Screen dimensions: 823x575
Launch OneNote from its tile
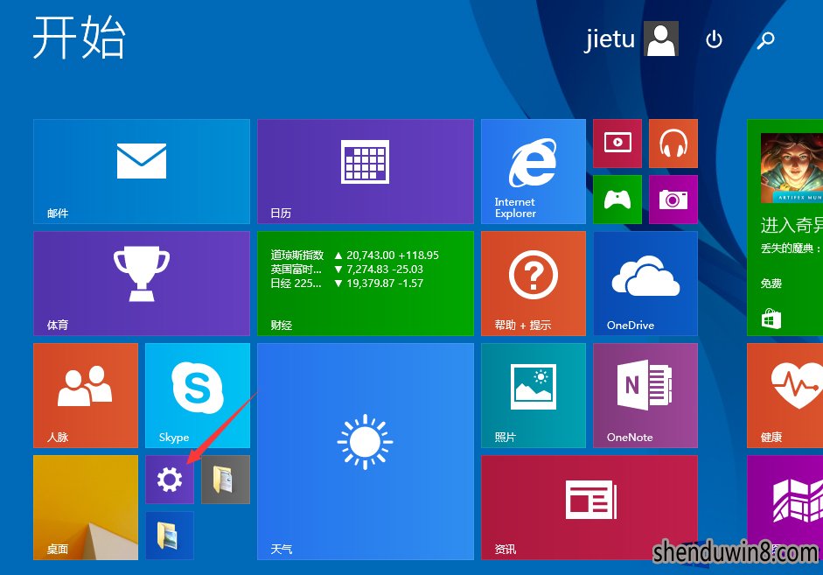pyautogui.click(x=645, y=396)
